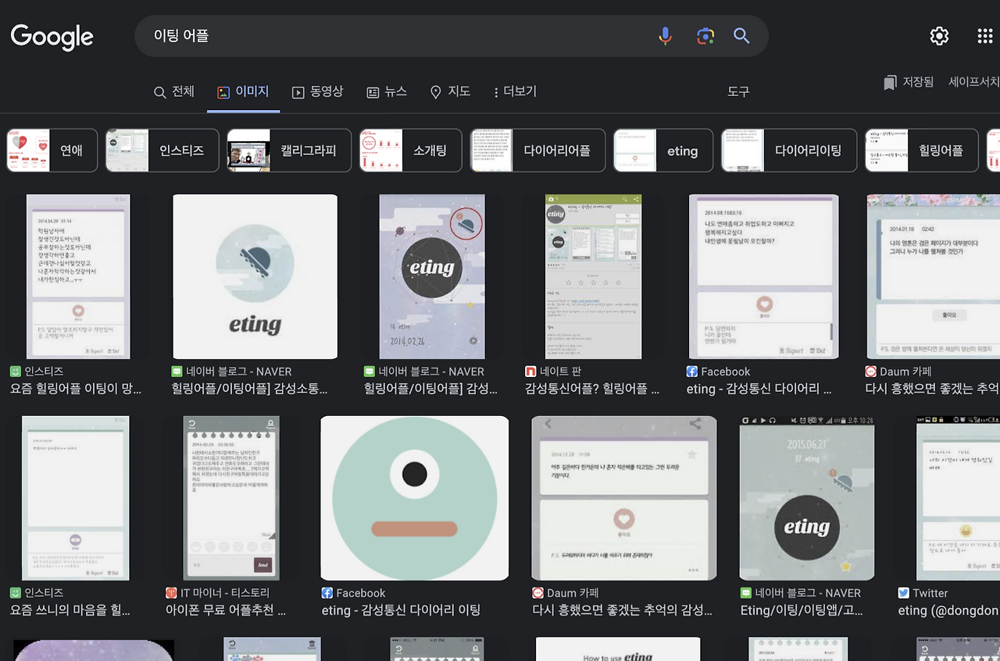Image resolution: width=1000 pixels, height=661 pixels.
Task: Open 세이프서치 settings
Action: pyautogui.click(x=974, y=82)
